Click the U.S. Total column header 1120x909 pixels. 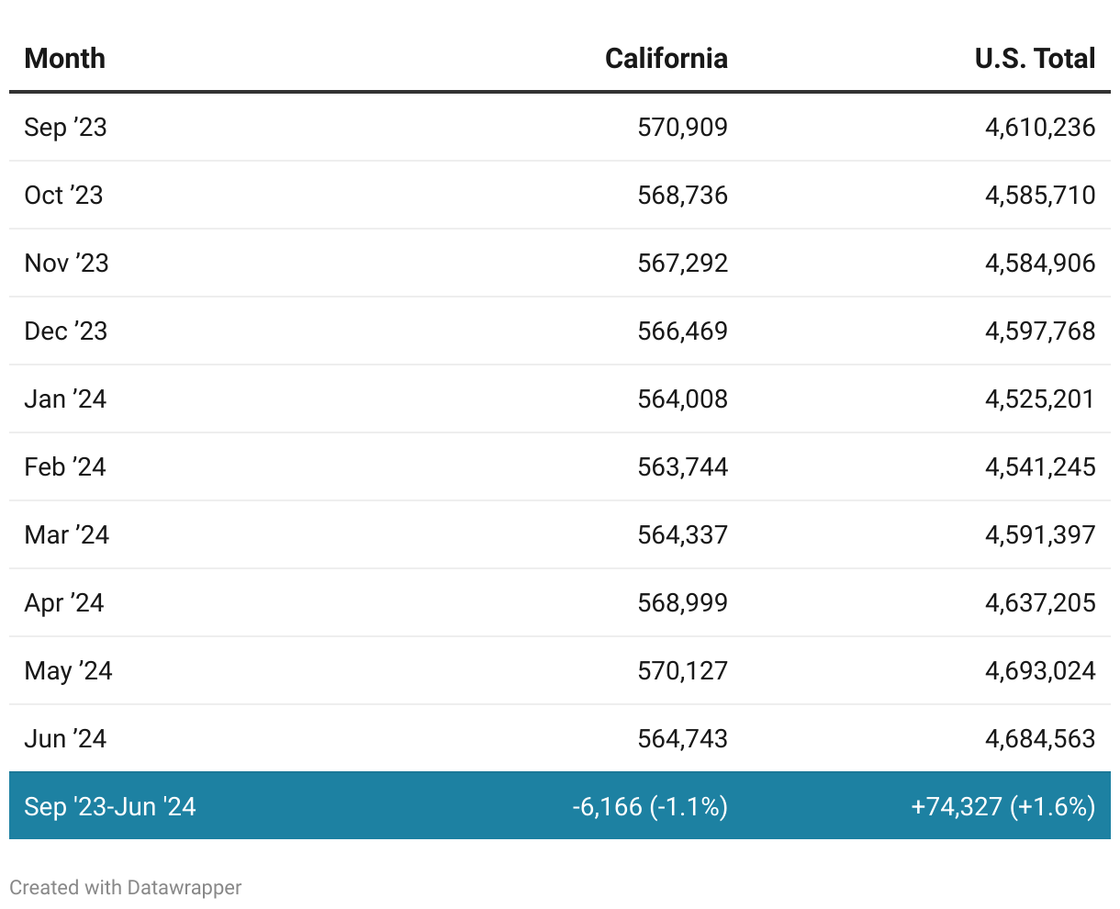tap(1035, 59)
